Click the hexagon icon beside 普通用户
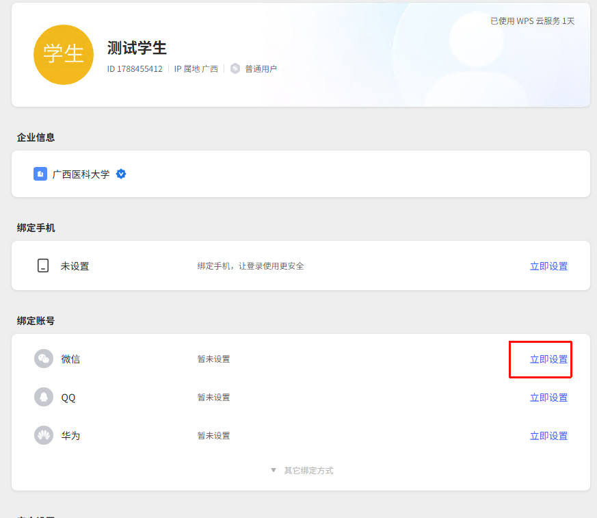Viewport: 597px width, 518px height. 235,68
